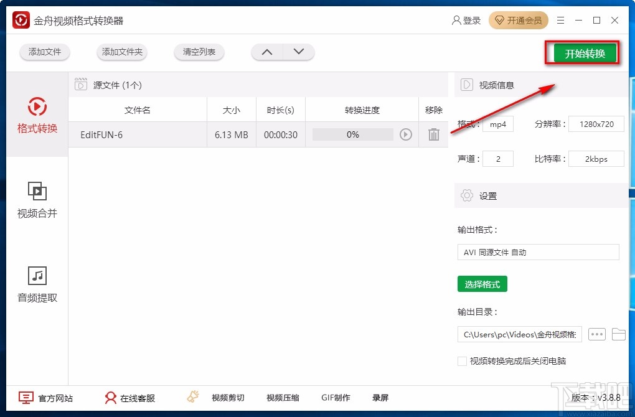The image size is (635, 417).
Task: Clear the file list with 清空列表
Action: pyautogui.click(x=199, y=52)
